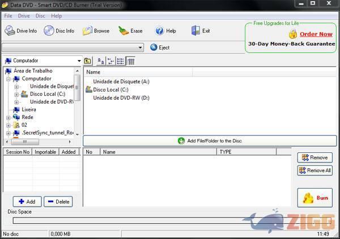Click the Burn button
This screenshot has width=340, height=239.
click(x=314, y=198)
